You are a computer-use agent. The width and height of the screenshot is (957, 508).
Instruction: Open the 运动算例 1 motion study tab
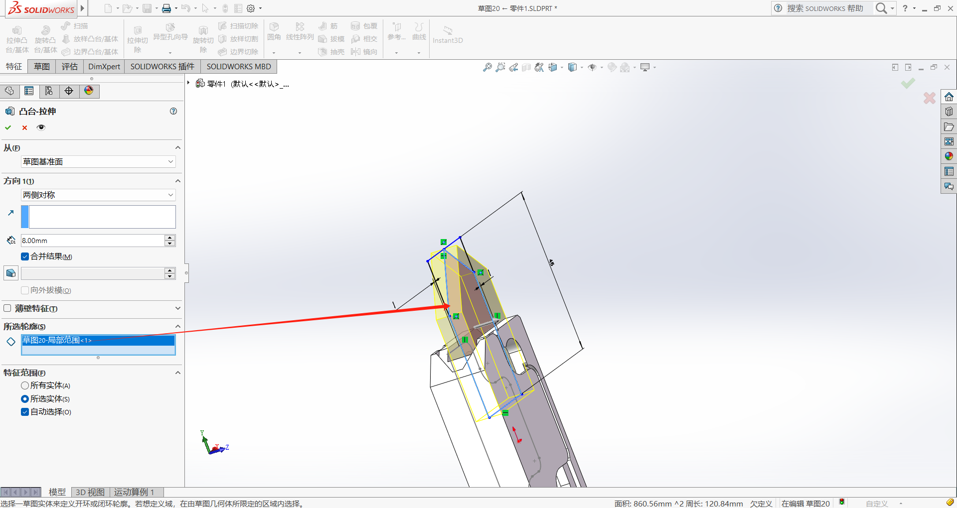click(134, 492)
